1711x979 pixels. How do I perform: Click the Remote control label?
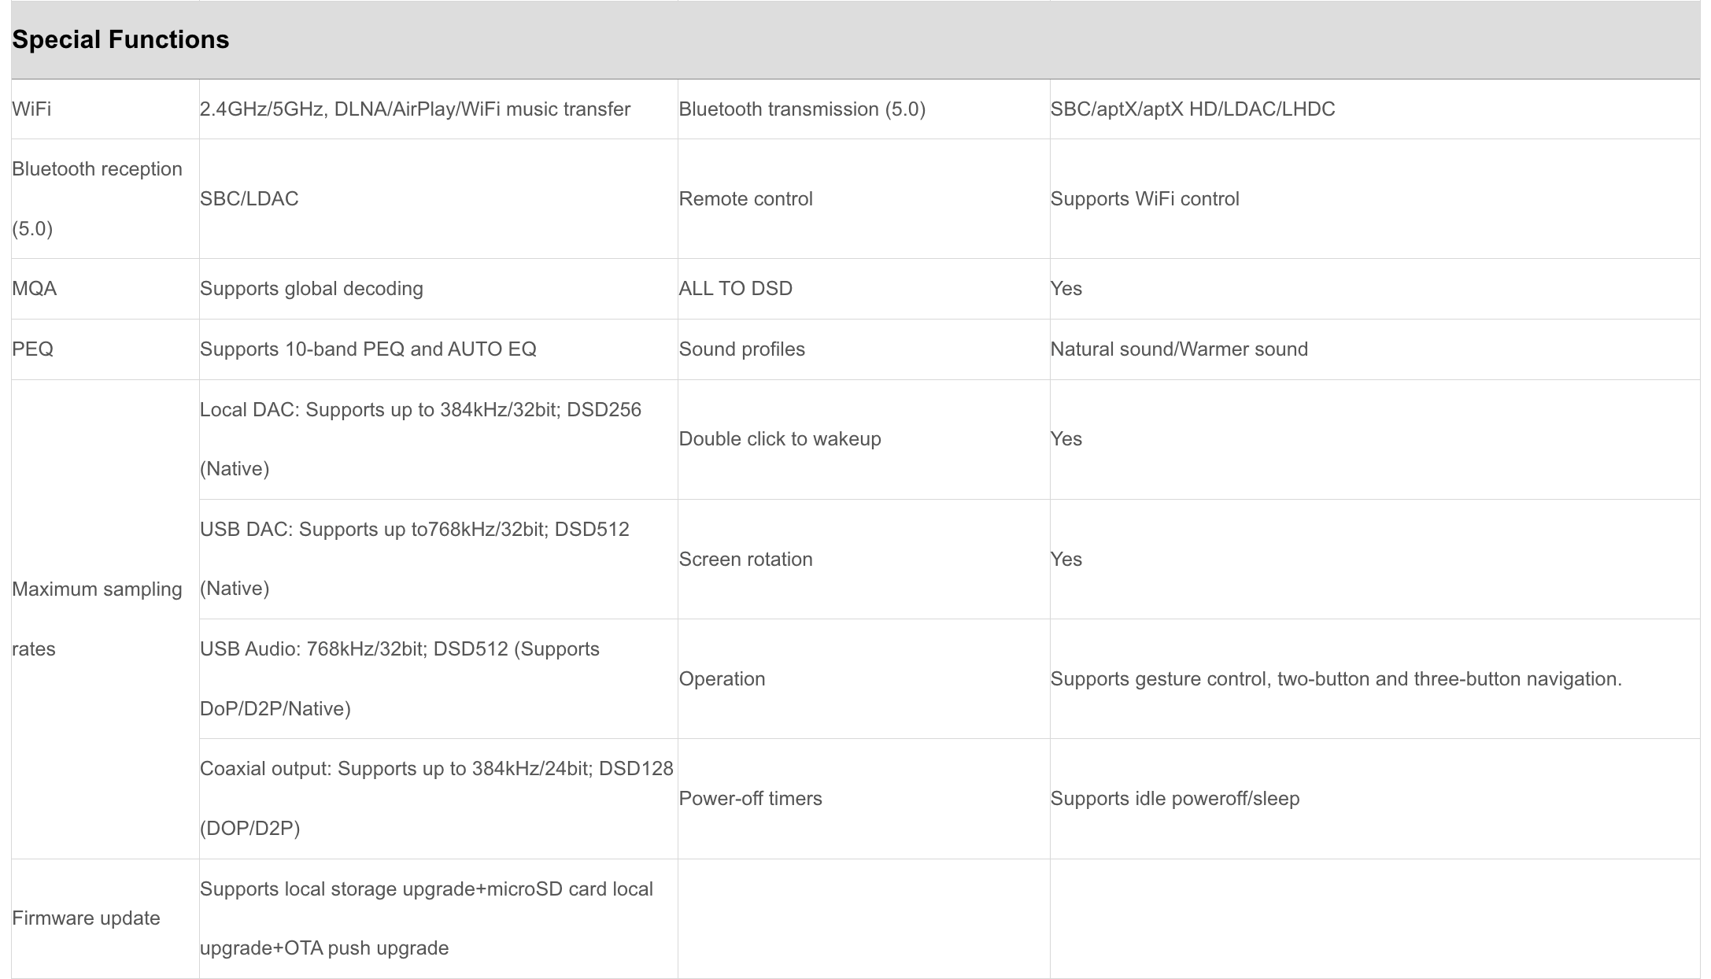[x=745, y=198]
